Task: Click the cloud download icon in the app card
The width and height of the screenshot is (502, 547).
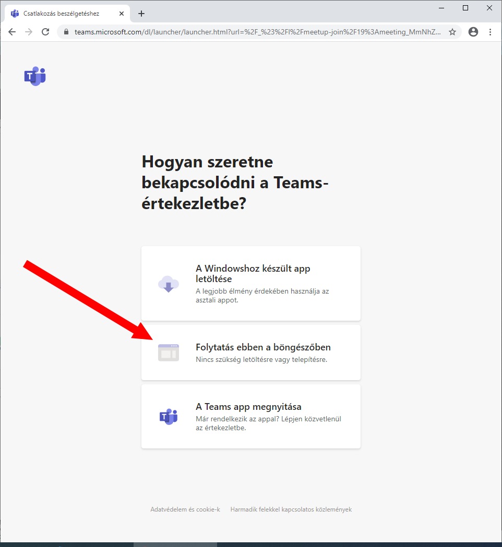Action: tap(169, 284)
